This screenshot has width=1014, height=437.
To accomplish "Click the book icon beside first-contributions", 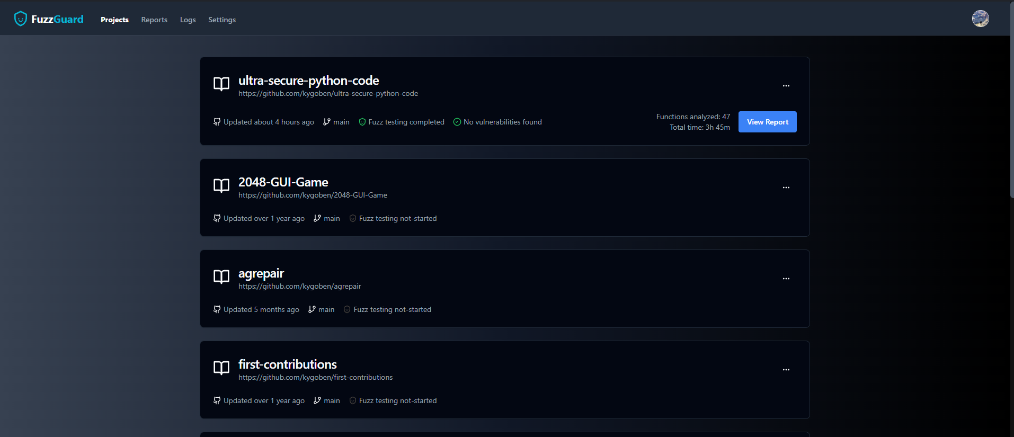I will pyautogui.click(x=221, y=368).
